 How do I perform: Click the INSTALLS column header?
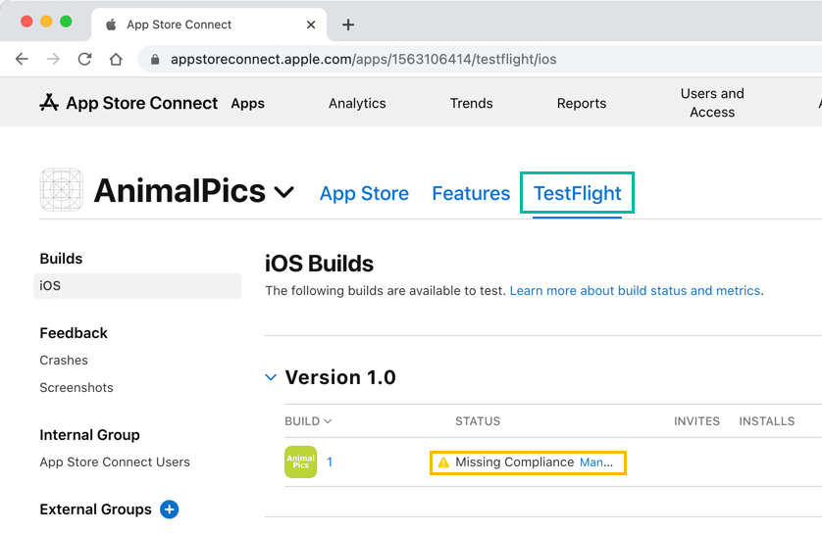766,421
